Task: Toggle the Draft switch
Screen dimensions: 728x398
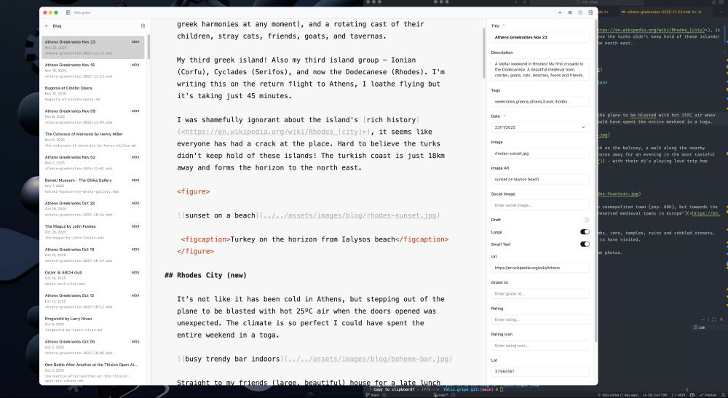Action: click(x=585, y=220)
